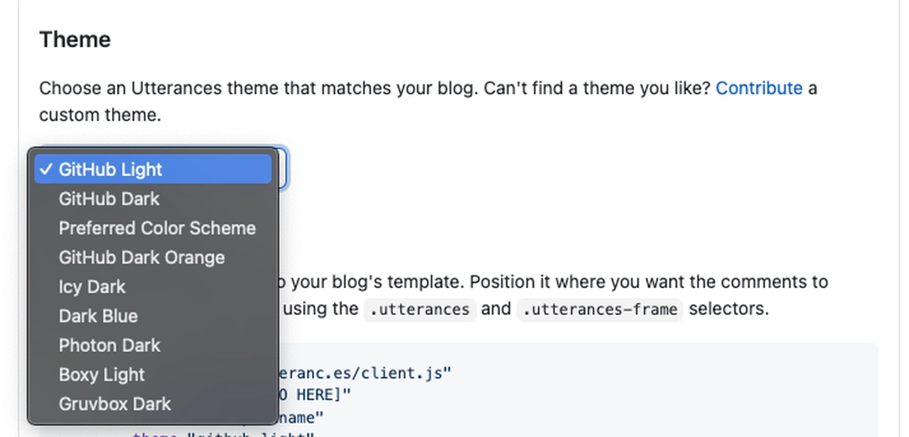
Task: Choose Boxy Light from the list
Action: [x=153, y=375]
